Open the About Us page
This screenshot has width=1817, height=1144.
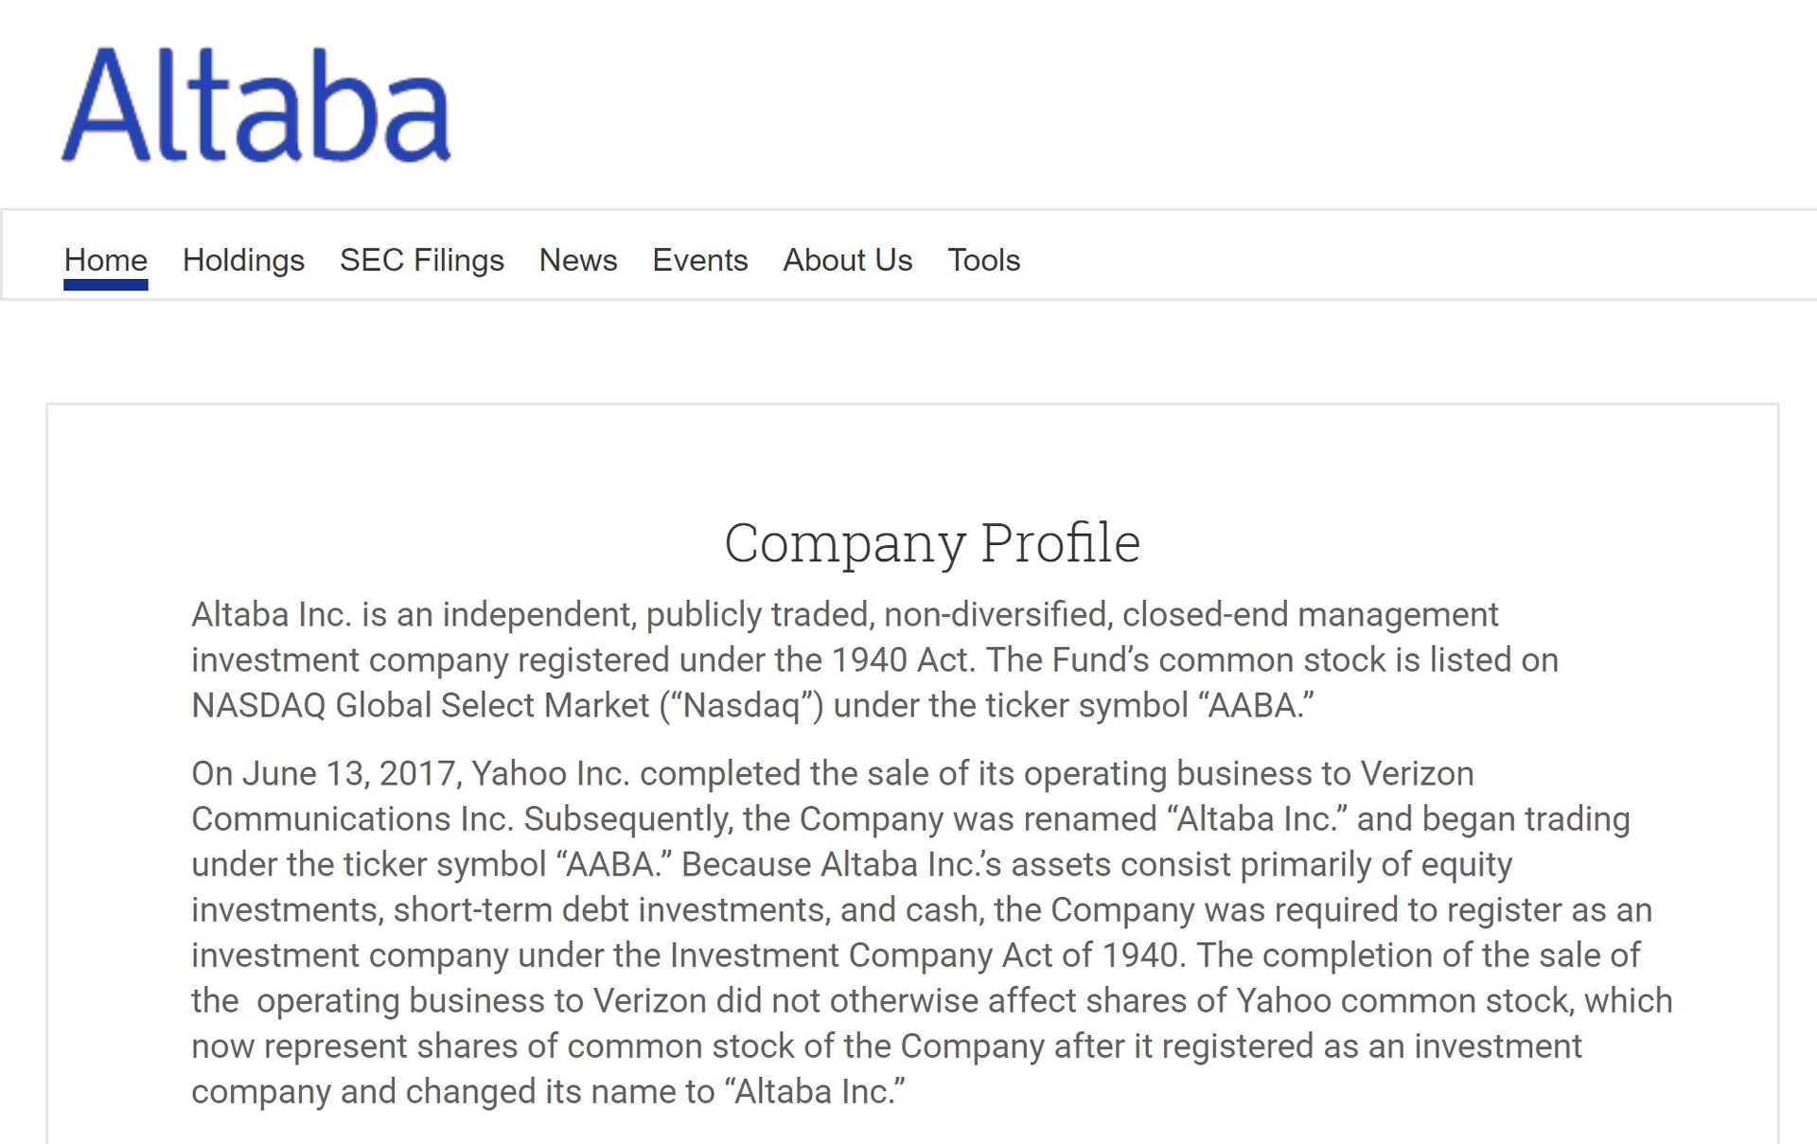[845, 260]
